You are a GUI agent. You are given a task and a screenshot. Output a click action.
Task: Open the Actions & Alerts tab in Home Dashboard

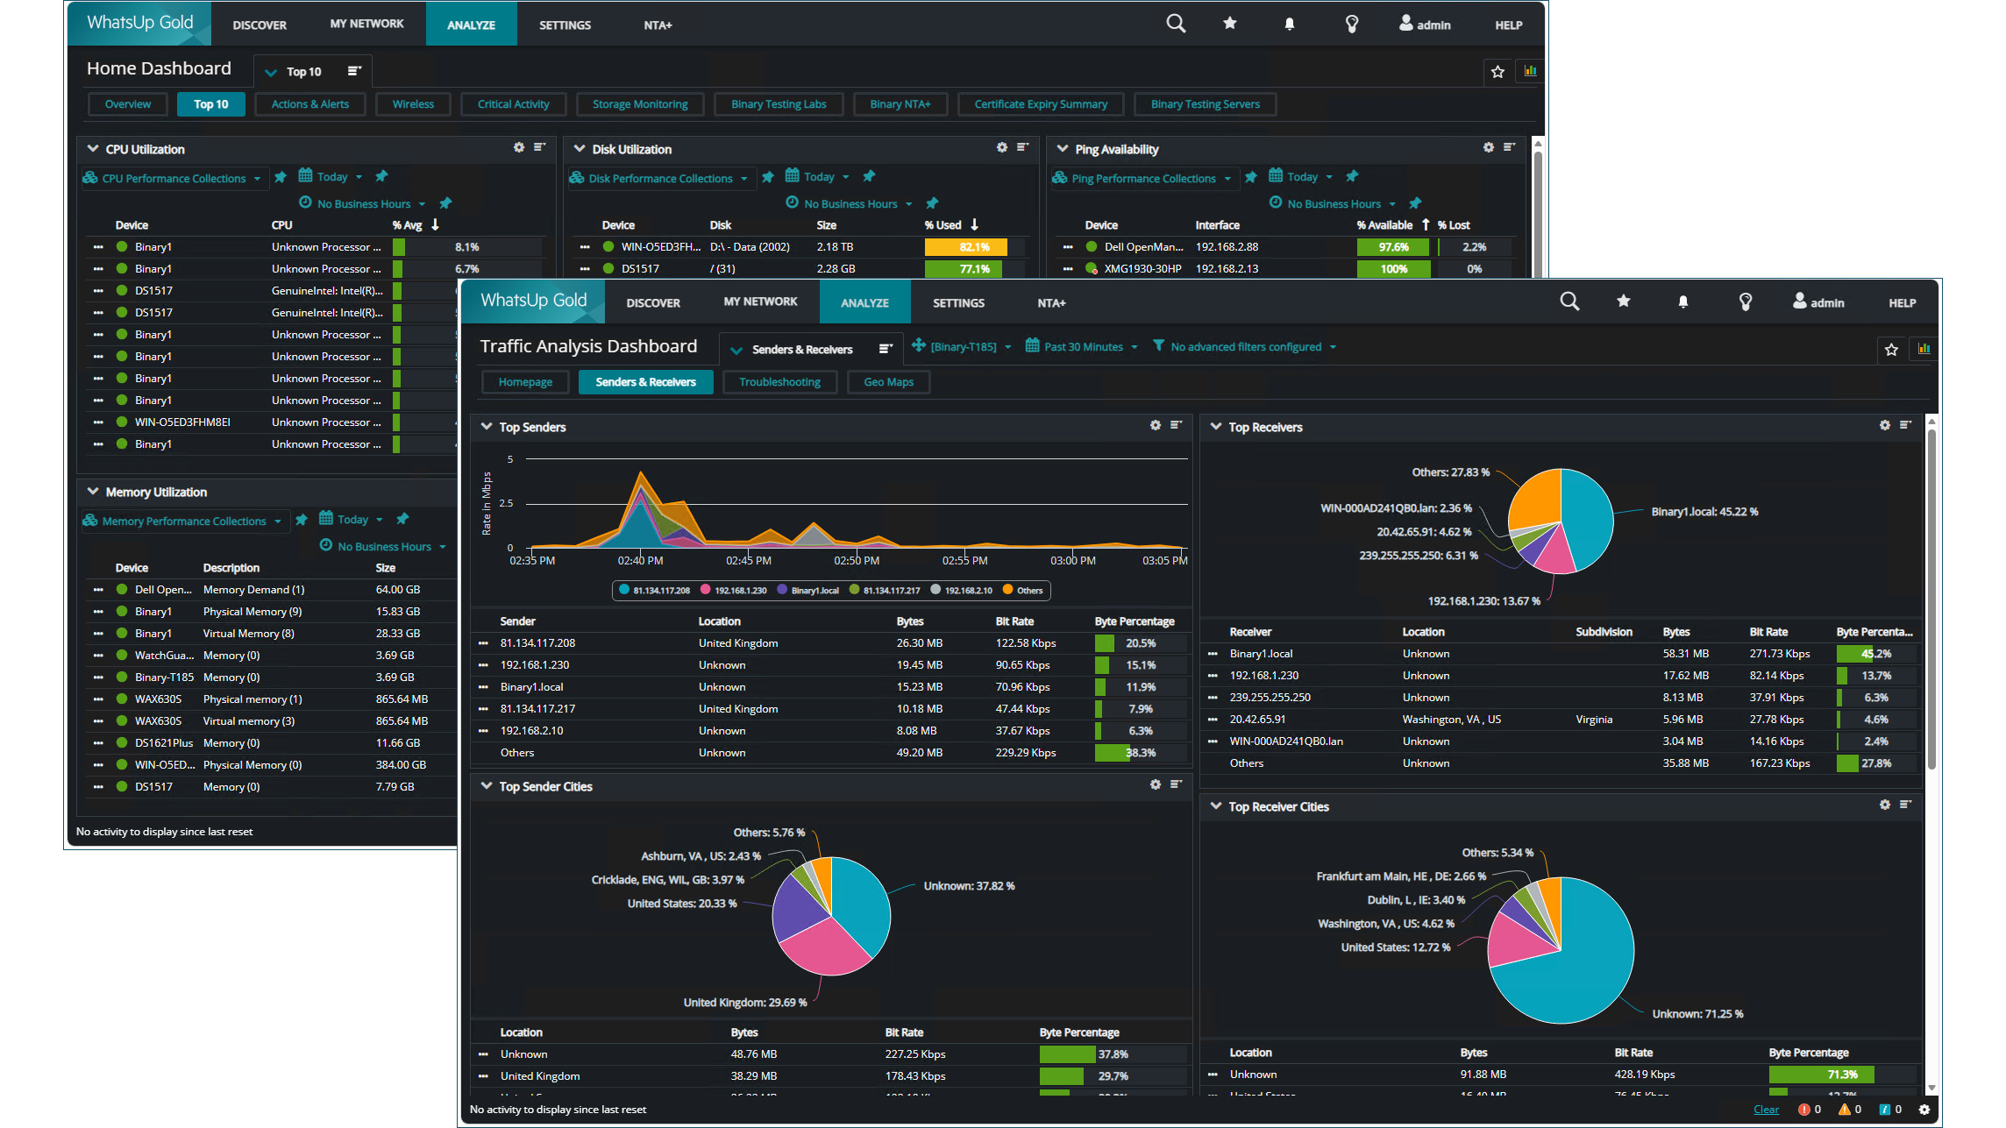[309, 104]
